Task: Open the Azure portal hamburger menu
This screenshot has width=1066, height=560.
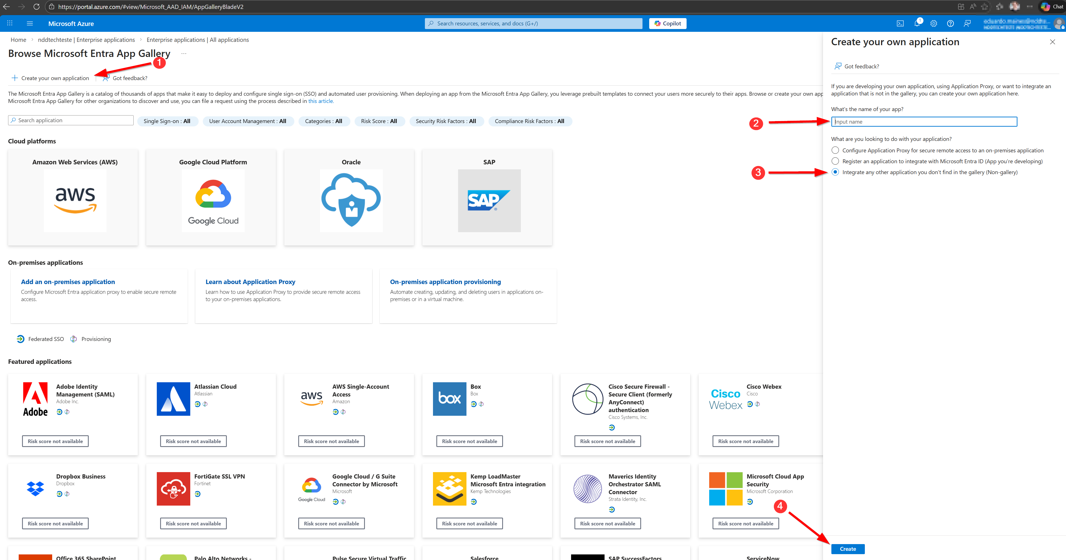Action: pos(30,24)
